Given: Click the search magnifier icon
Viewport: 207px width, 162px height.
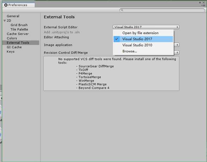Looking at the screenshot, I should [122, 10].
